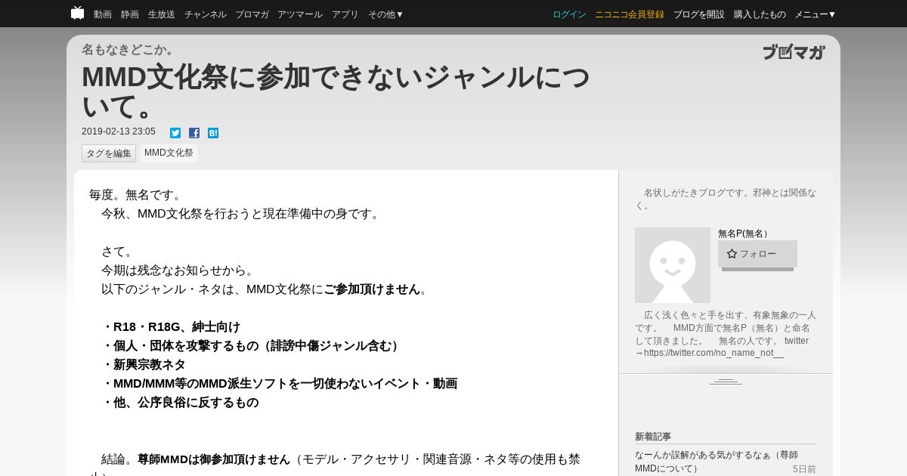Viewport: 907px width, 476px height.
Task: Open the 静画 menu item
Action: coord(130,14)
